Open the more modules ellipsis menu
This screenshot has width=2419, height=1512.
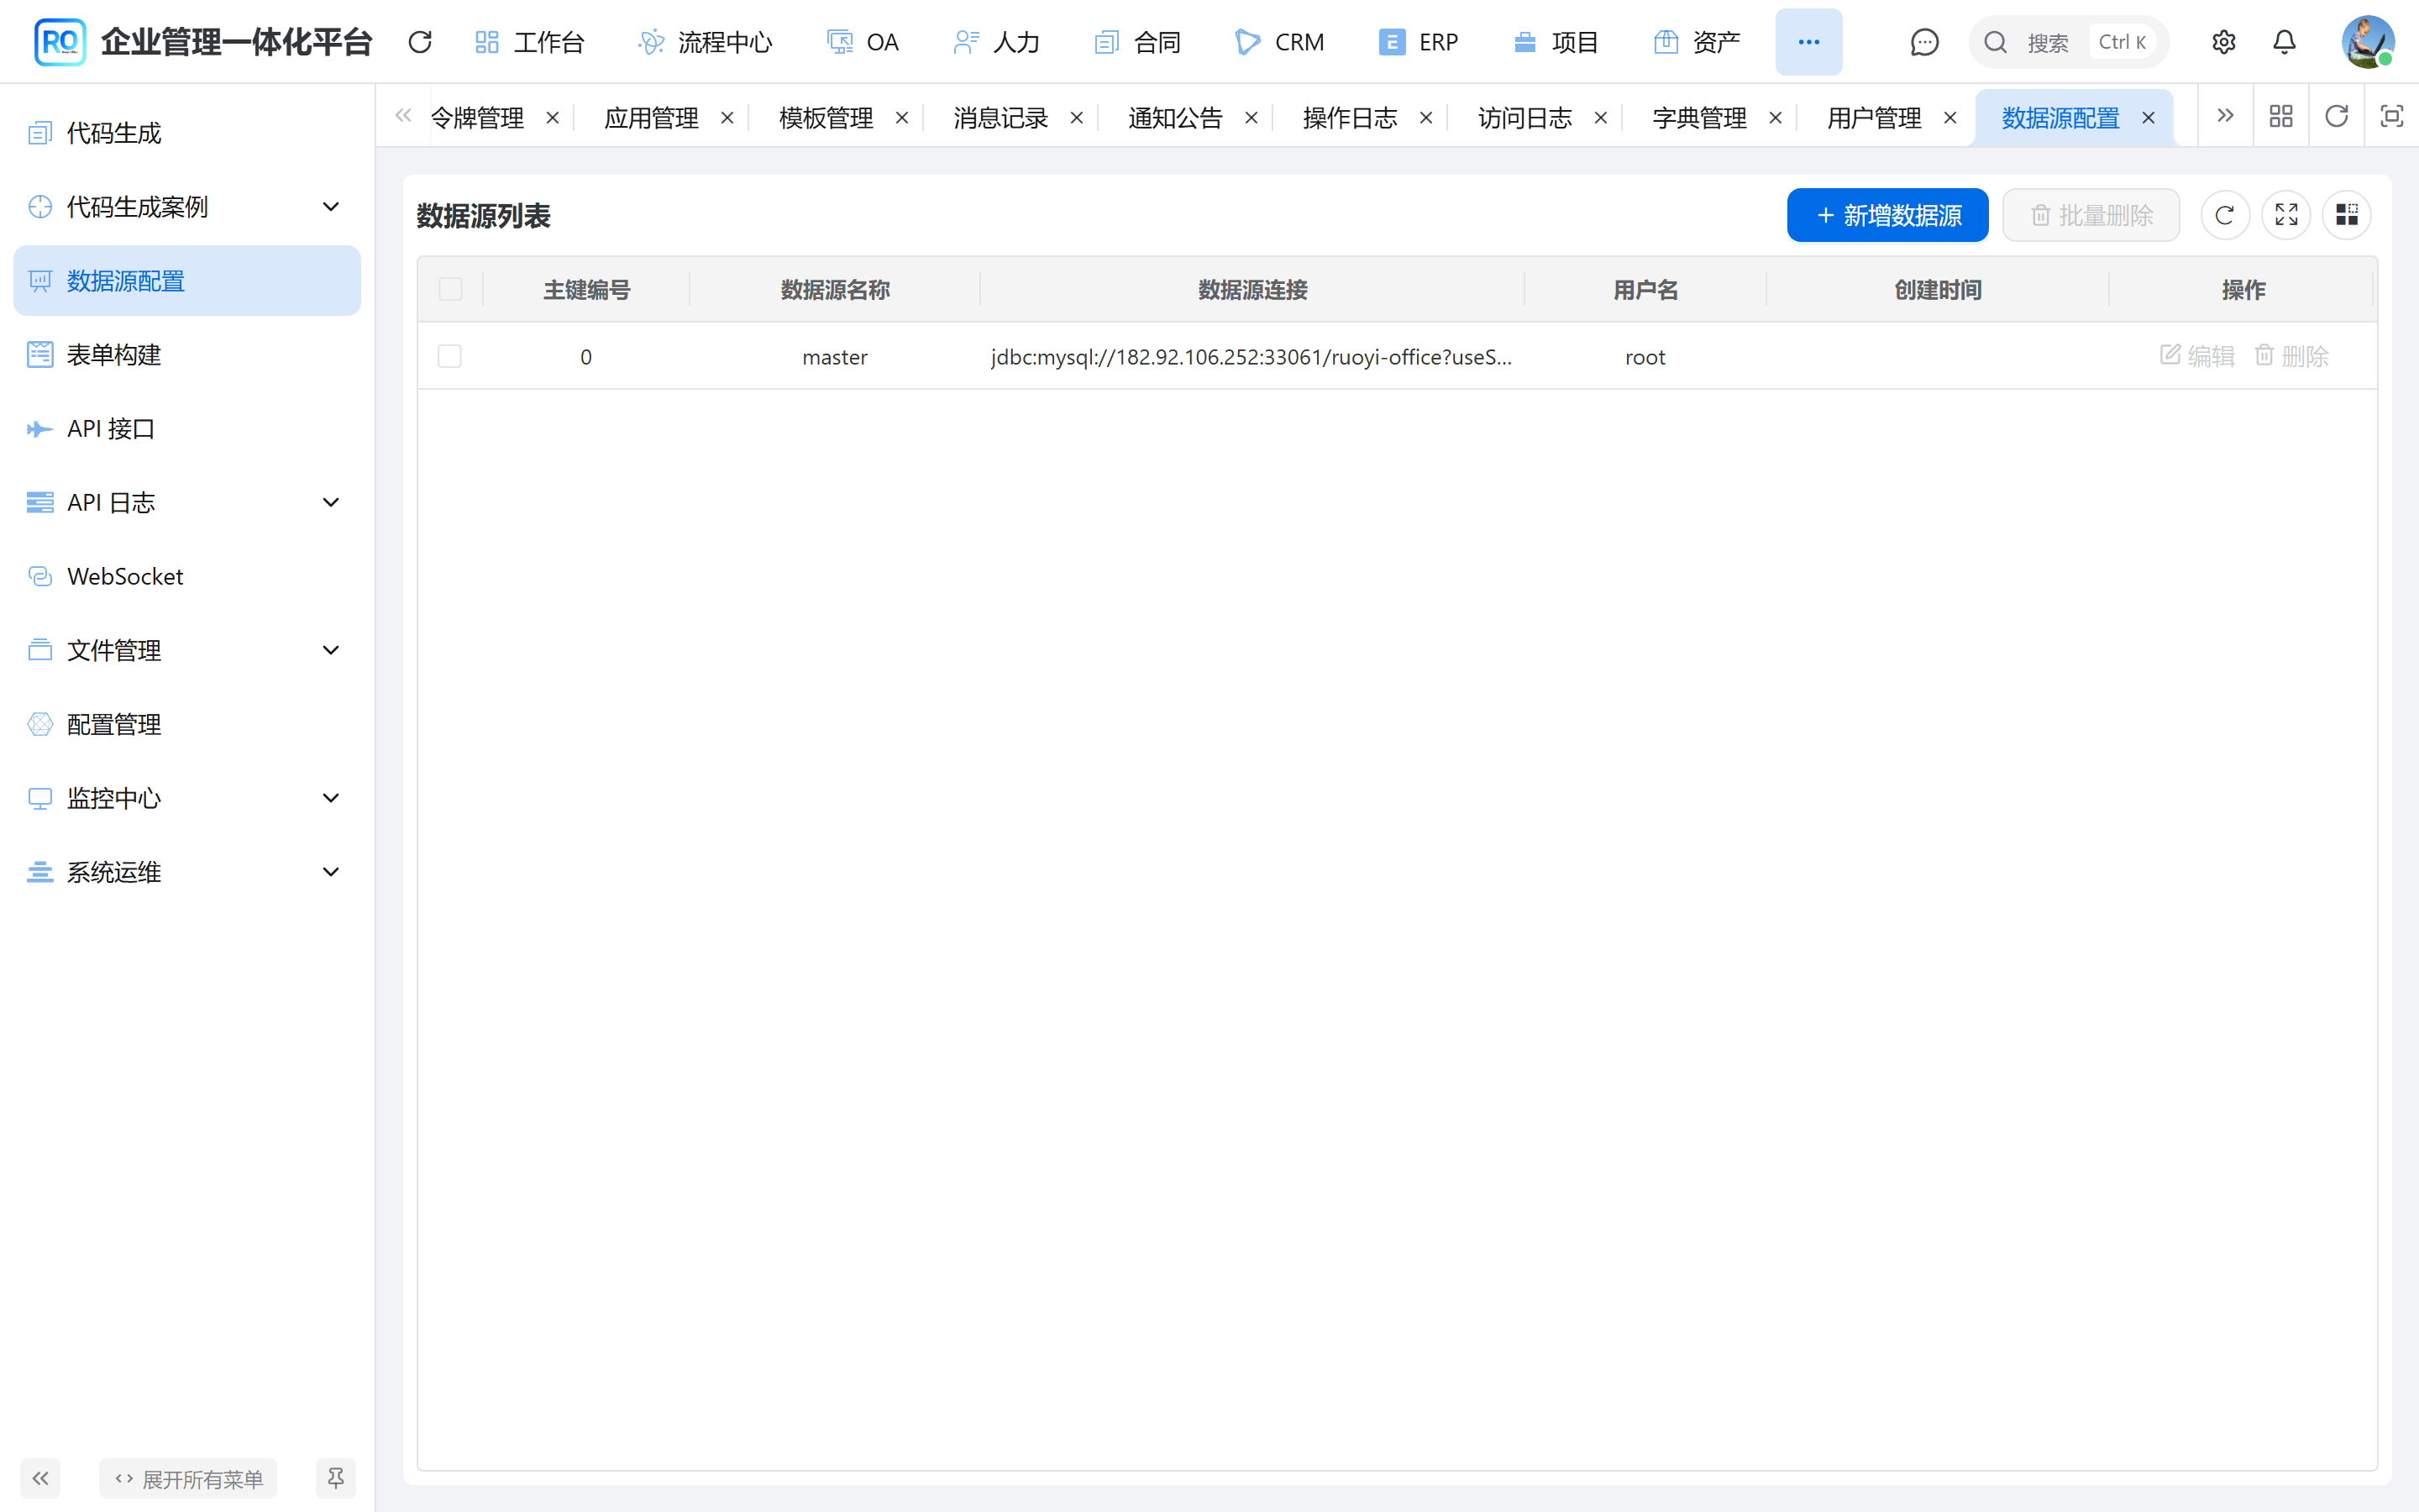pyautogui.click(x=1808, y=42)
